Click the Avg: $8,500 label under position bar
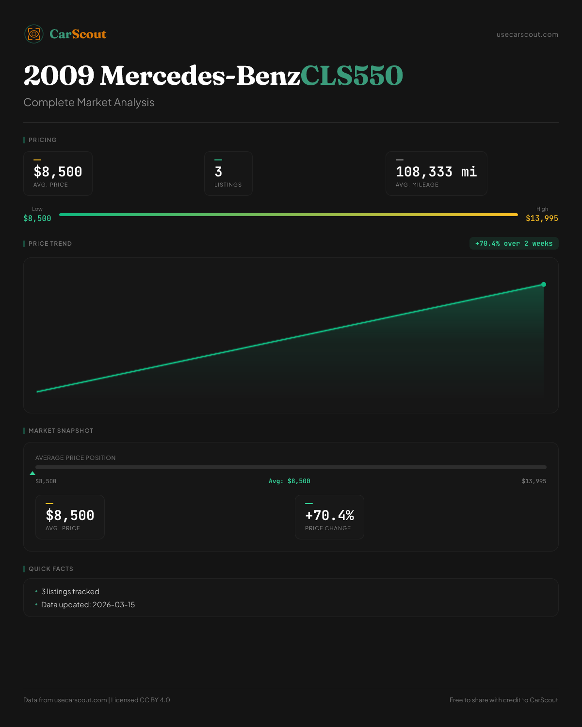This screenshot has height=727, width=582. [x=290, y=481]
